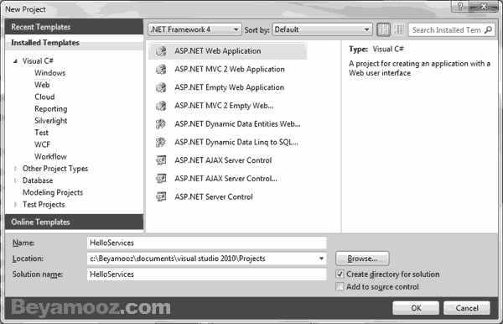This screenshot has width=503, height=324.
Task: Select the WCF category
Action: coord(43,144)
